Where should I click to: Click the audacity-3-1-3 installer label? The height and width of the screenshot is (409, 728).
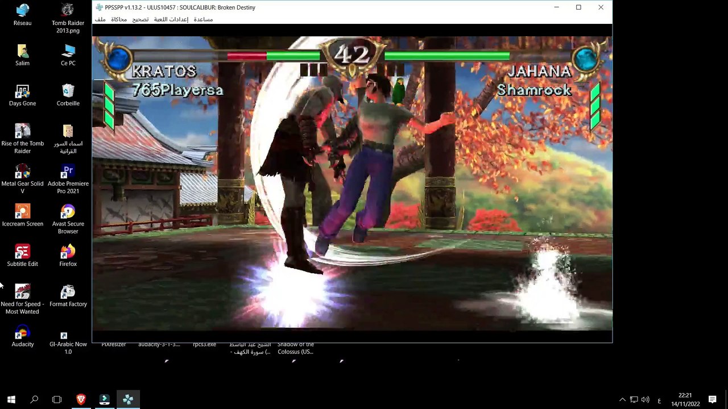pyautogui.click(x=159, y=345)
